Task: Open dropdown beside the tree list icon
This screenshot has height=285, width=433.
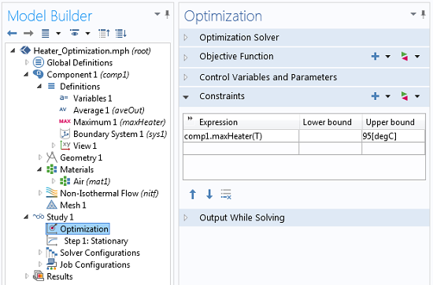Action: 58,34
